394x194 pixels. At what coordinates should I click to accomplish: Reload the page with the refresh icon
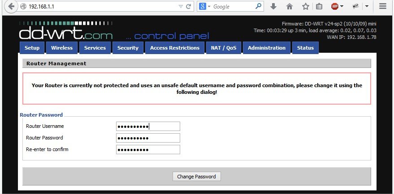(189, 7)
